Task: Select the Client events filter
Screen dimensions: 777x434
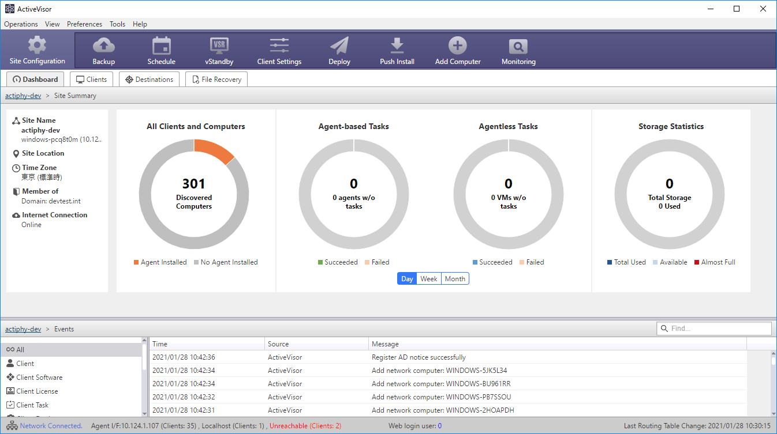Action: pyautogui.click(x=71, y=364)
